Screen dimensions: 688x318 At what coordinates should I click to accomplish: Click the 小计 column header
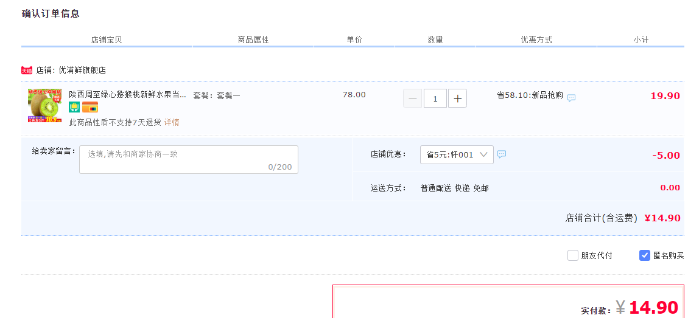(641, 40)
